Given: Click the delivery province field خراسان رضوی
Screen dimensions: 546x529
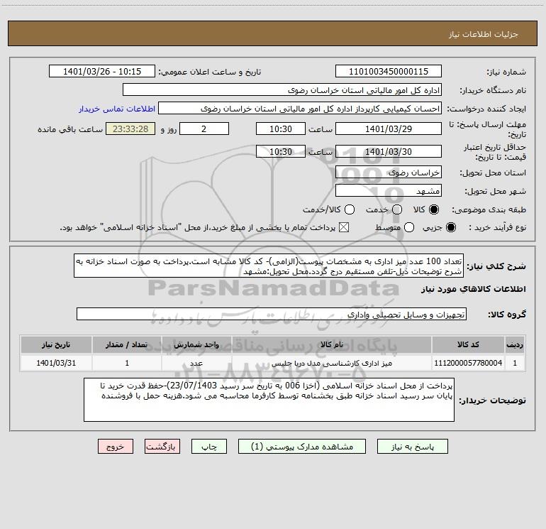Looking at the screenshot, I should (x=389, y=172).
